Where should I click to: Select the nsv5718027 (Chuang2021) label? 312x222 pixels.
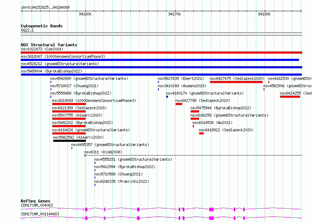tap(74, 86)
